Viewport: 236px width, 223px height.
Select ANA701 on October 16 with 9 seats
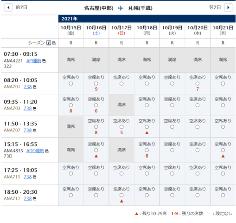[96, 84]
